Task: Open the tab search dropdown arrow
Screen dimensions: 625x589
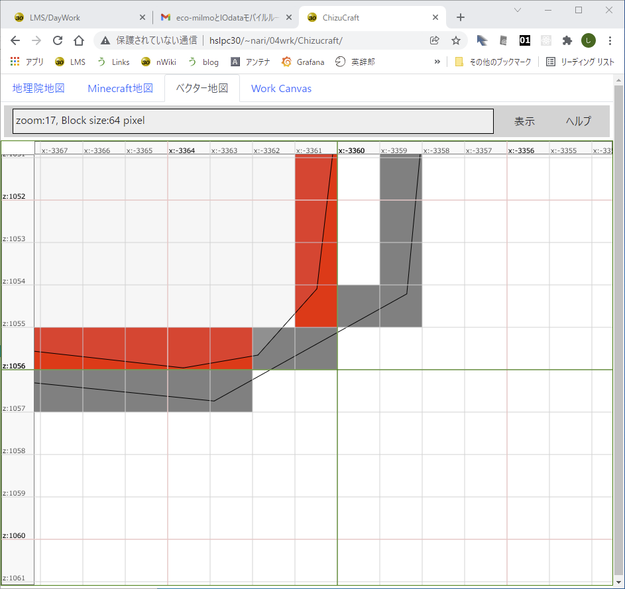Action: pos(518,10)
